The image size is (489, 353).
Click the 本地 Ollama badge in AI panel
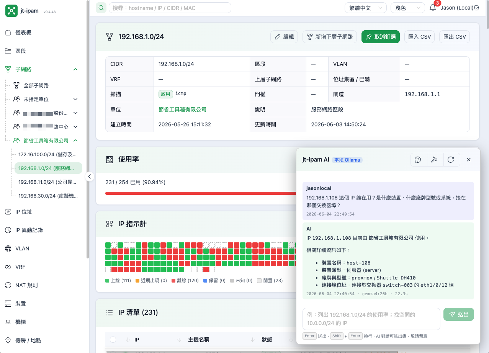[347, 160]
